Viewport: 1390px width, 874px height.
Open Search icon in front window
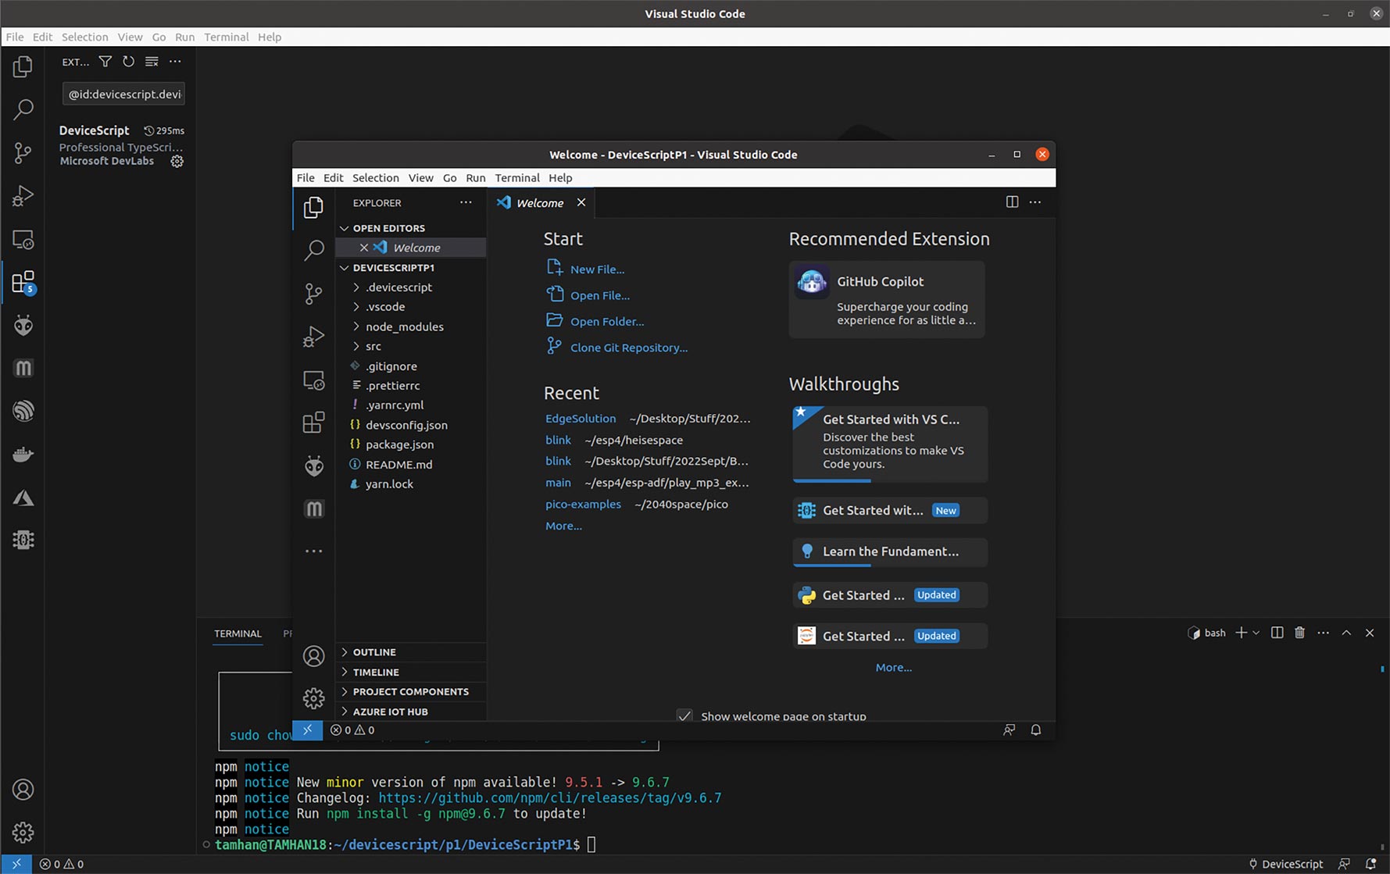click(313, 250)
